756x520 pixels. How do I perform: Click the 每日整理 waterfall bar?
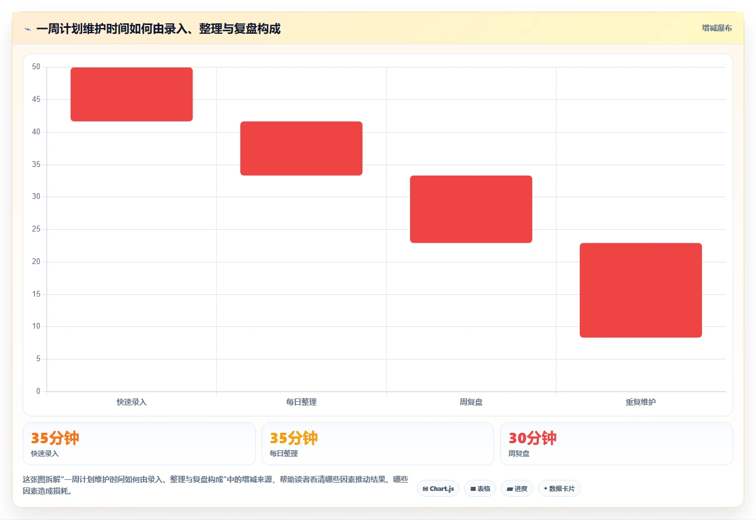pyautogui.click(x=301, y=148)
